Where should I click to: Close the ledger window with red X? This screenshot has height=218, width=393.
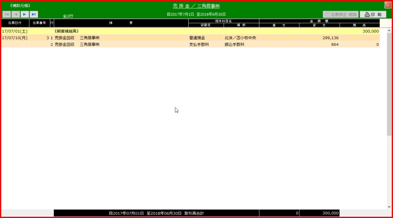387,5
